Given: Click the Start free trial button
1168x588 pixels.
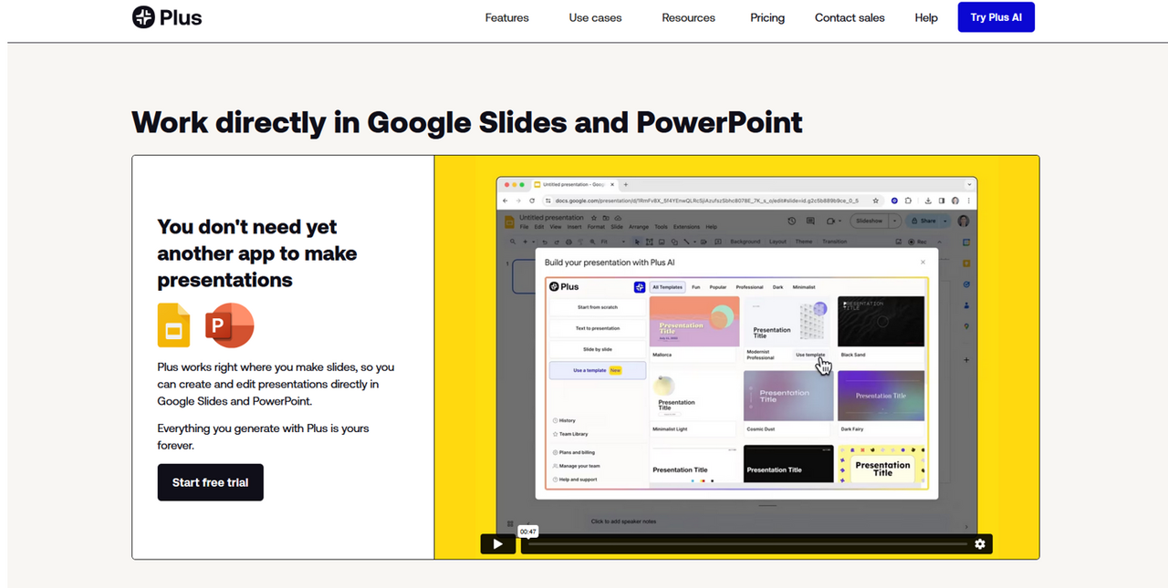Looking at the screenshot, I should click(x=210, y=482).
